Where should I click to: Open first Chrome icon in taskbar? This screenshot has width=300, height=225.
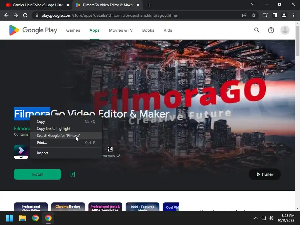35,218
